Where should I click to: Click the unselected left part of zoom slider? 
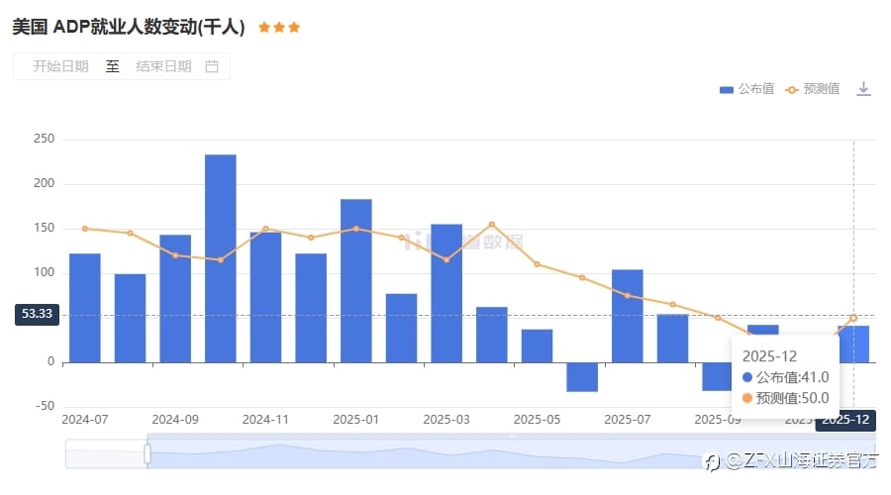point(105,454)
